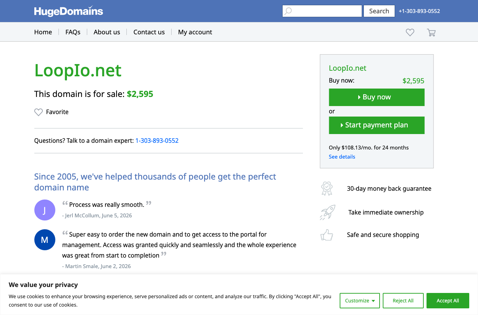Open See details payment plan link
478x315 pixels.
tap(342, 157)
